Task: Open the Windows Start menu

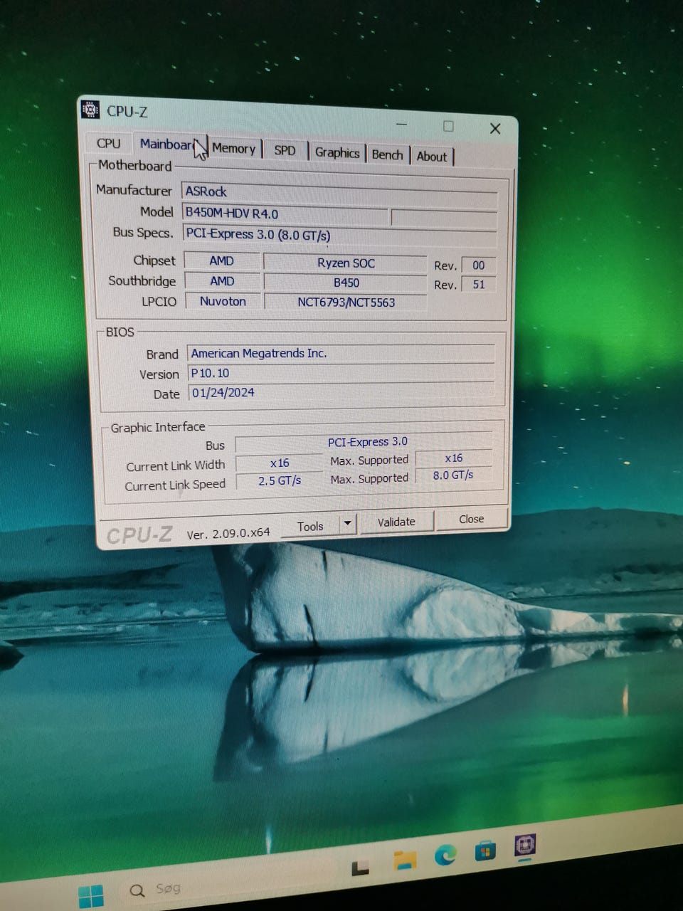Action: [91, 896]
